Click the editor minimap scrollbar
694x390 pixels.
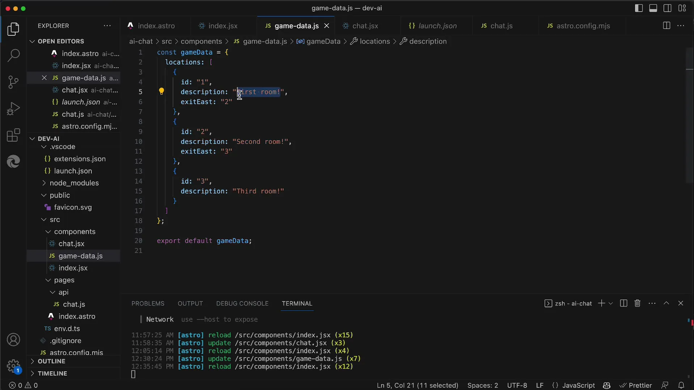coord(689,116)
